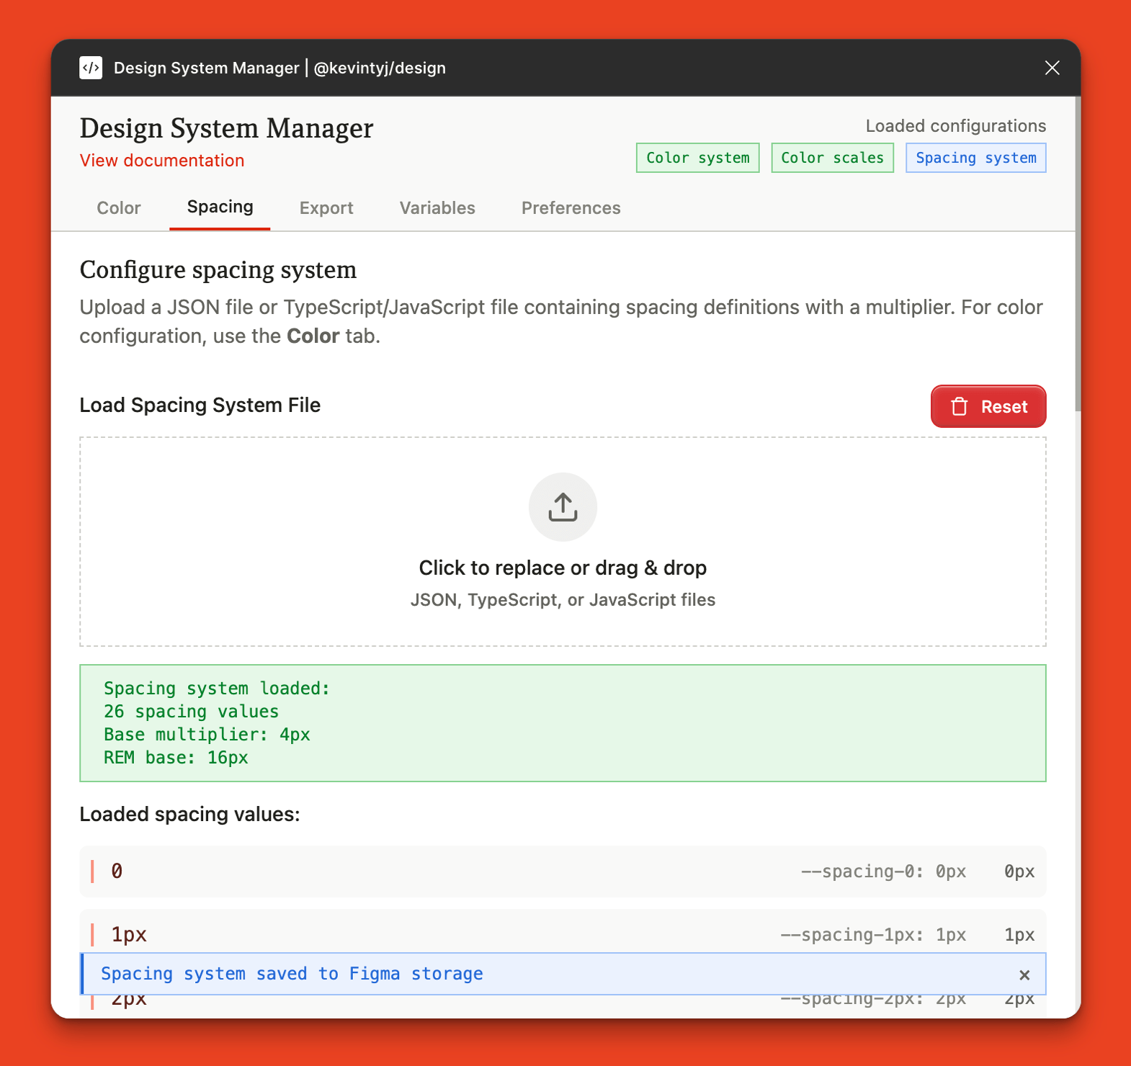Click the Color scales configuration badge
The image size is (1131, 1066).
tap(832, 158)
